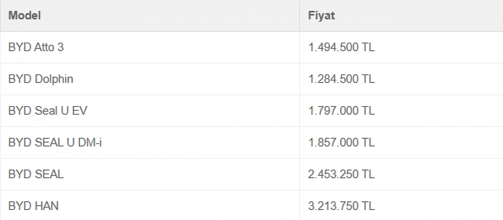
Task: Select the BYD HAN model cell
Action: click(150, 206)
